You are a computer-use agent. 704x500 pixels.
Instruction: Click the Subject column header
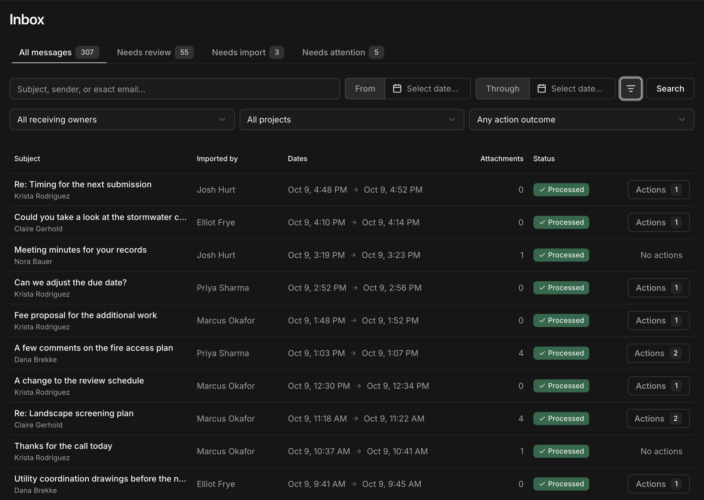27,158
